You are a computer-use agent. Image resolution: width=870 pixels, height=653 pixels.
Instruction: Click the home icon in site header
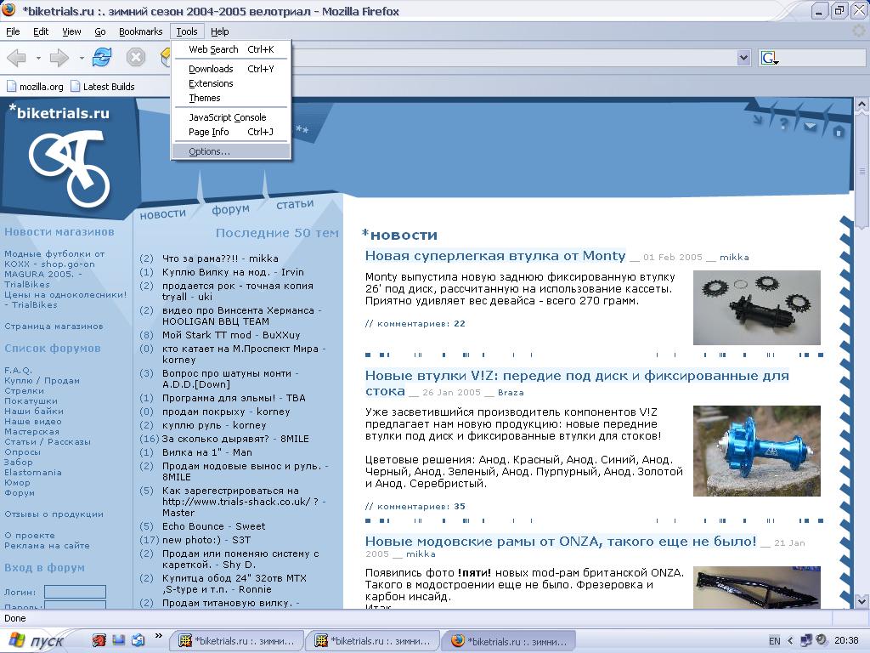[x=839, y=131]
